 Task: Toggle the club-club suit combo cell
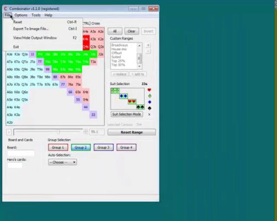(x=115, y=91)
